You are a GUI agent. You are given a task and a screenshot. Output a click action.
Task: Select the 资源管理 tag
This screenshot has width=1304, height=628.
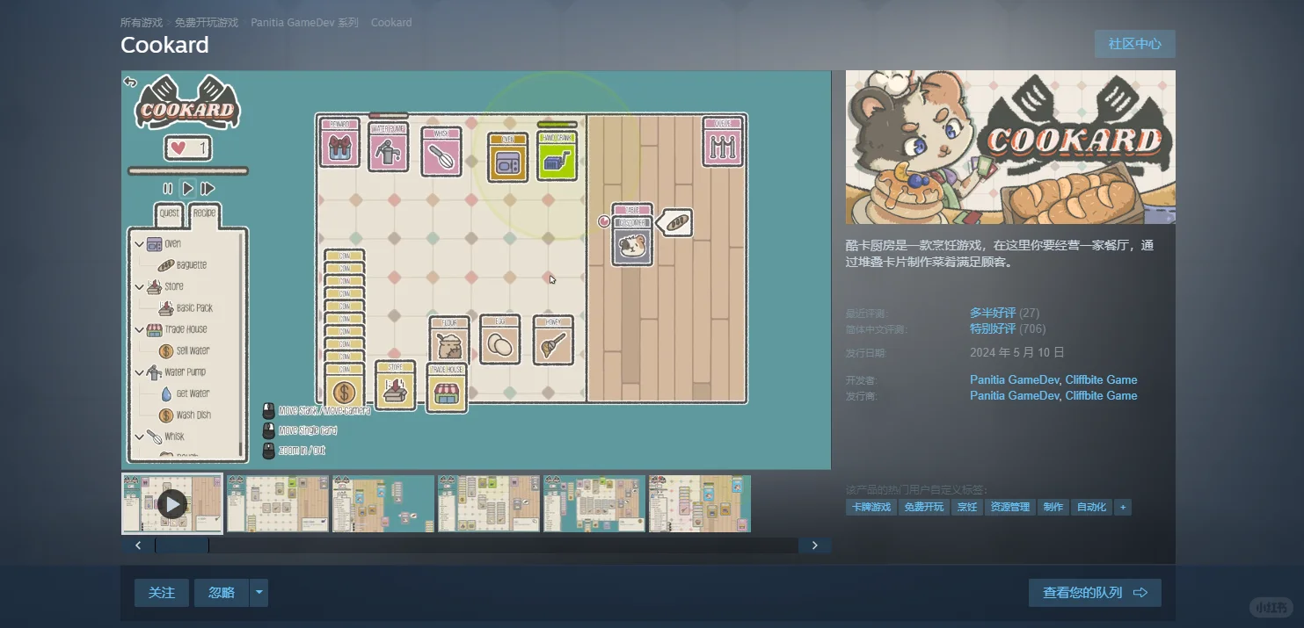(1009, 507)
